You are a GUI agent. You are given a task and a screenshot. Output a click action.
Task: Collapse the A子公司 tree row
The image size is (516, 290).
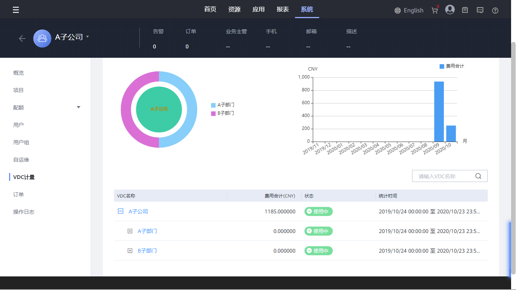click(x=121, y=211)
